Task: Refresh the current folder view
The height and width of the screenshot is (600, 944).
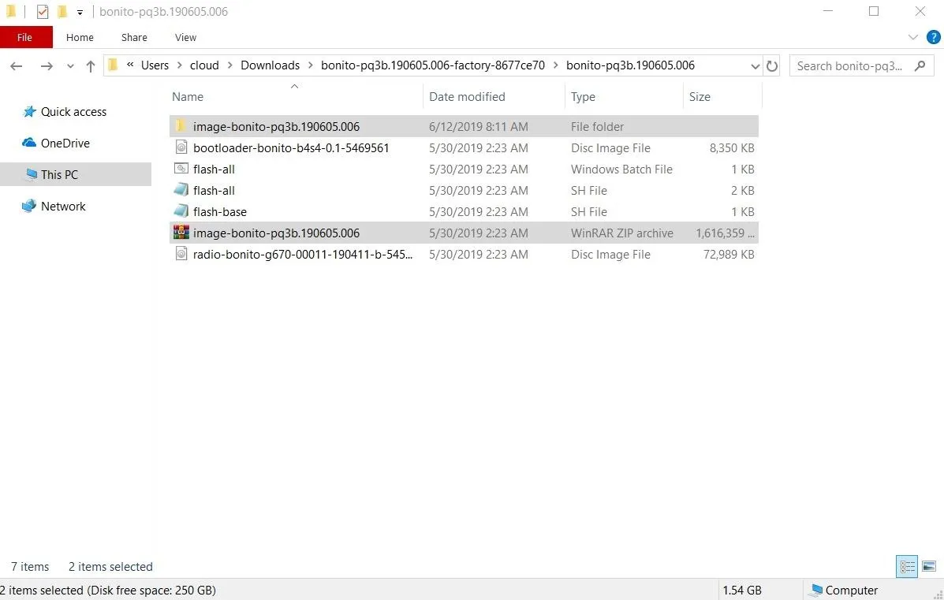Action: point(772,66)
